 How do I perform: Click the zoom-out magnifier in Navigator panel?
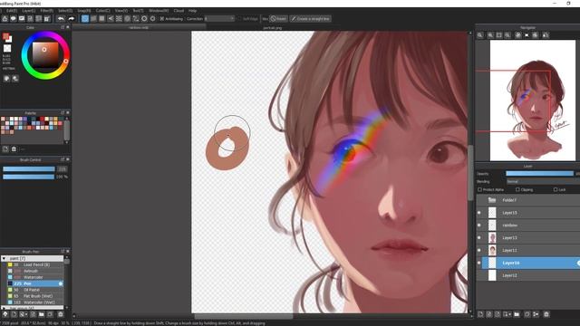point(480,35)
